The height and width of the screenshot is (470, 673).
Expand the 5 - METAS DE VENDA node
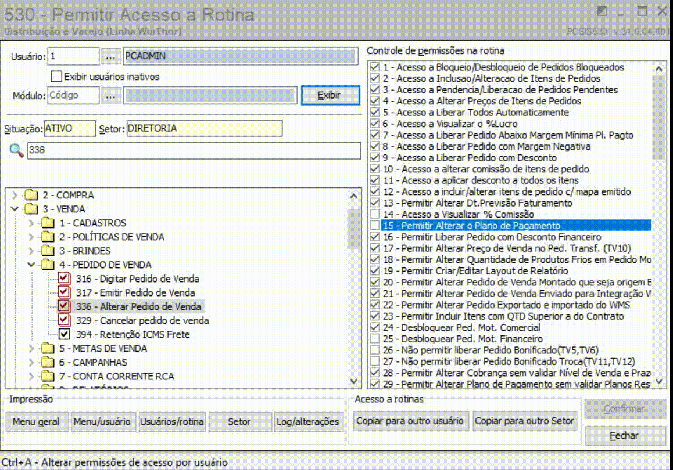click(31, 348)
